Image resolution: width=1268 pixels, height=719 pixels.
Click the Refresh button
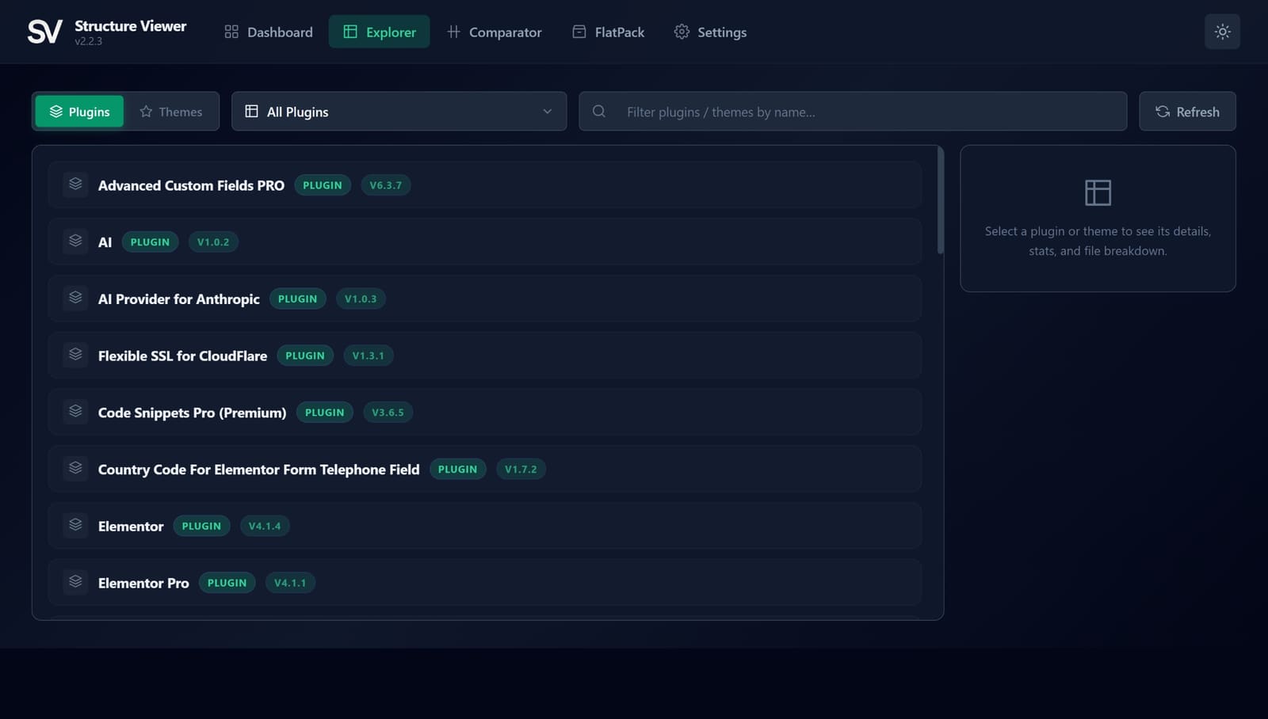coord(1187,112)
